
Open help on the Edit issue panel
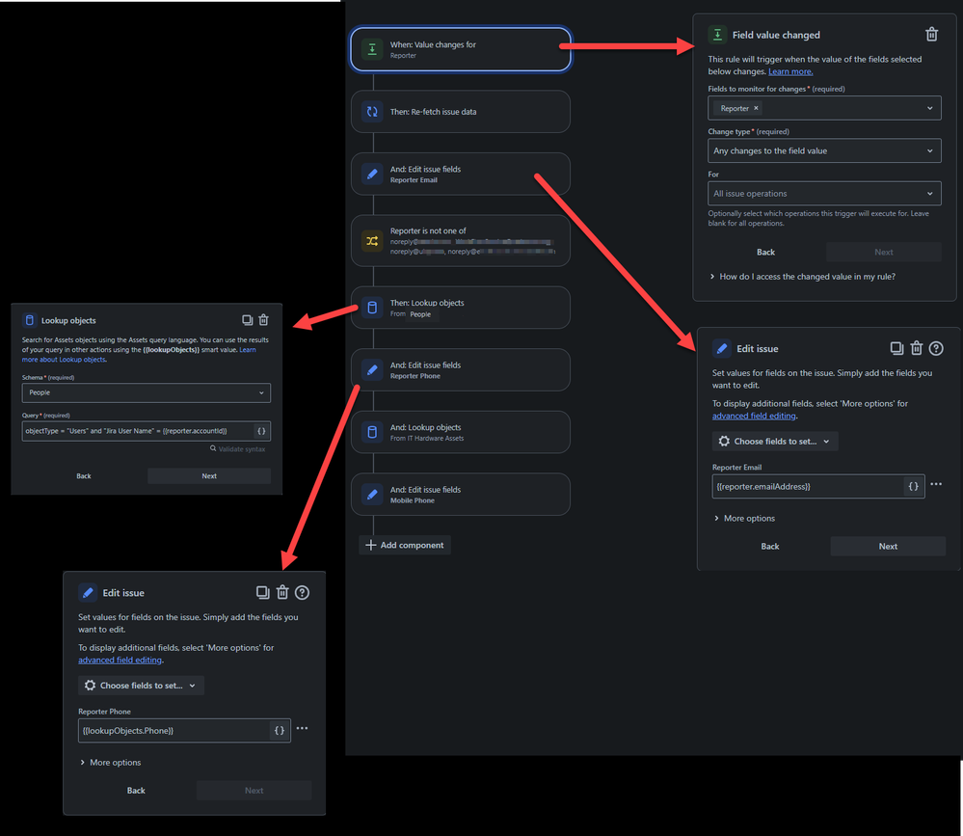tap(937, 348)
